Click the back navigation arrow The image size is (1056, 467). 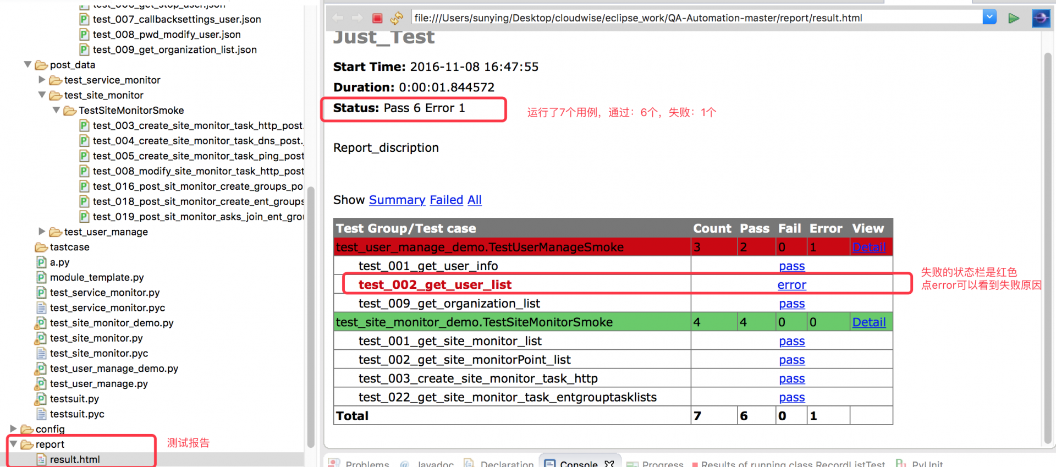pos(338,18)
